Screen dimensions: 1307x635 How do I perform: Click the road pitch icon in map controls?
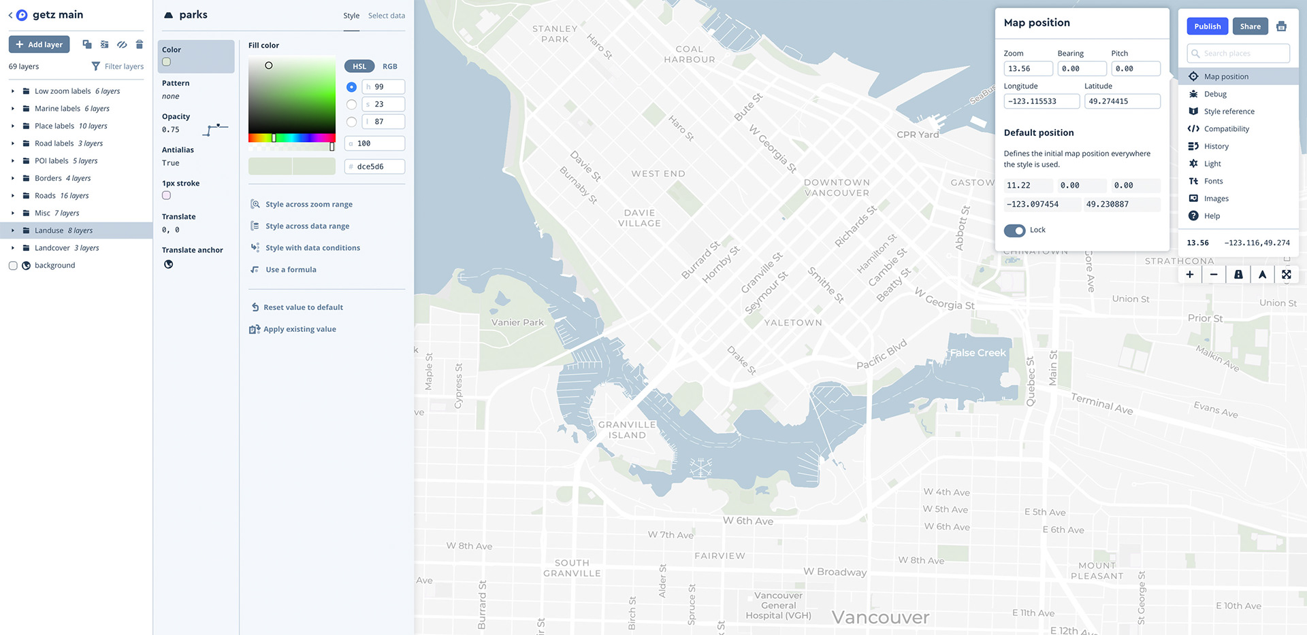click(1238, 275)
